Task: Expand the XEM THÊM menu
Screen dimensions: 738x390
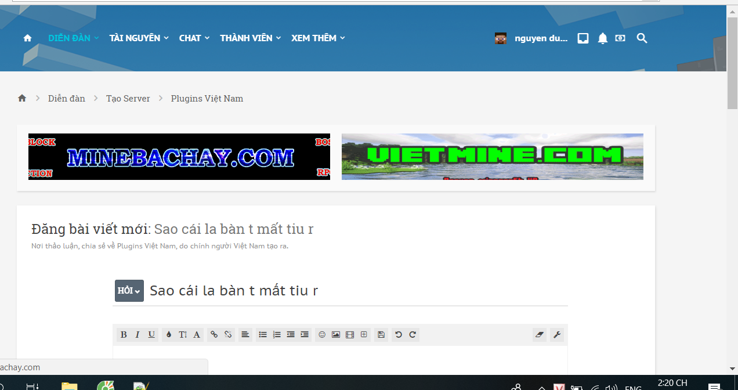Action: 314,38
